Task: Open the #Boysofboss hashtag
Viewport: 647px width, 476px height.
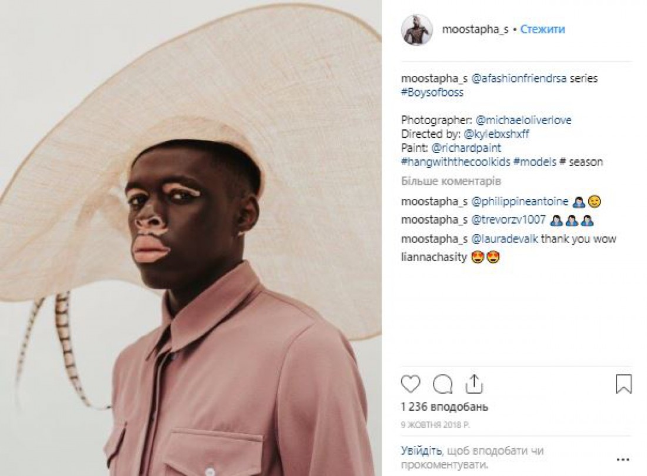Action: 432,92
